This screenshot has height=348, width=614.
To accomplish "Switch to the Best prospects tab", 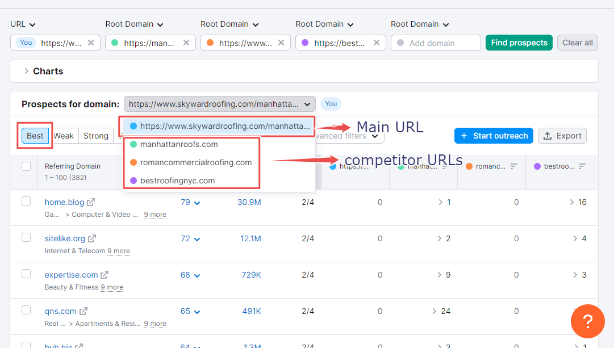I will 35,136.
